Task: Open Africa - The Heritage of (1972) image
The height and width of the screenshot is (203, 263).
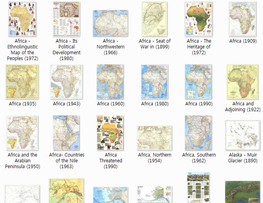Action: (x=199, y=19)
